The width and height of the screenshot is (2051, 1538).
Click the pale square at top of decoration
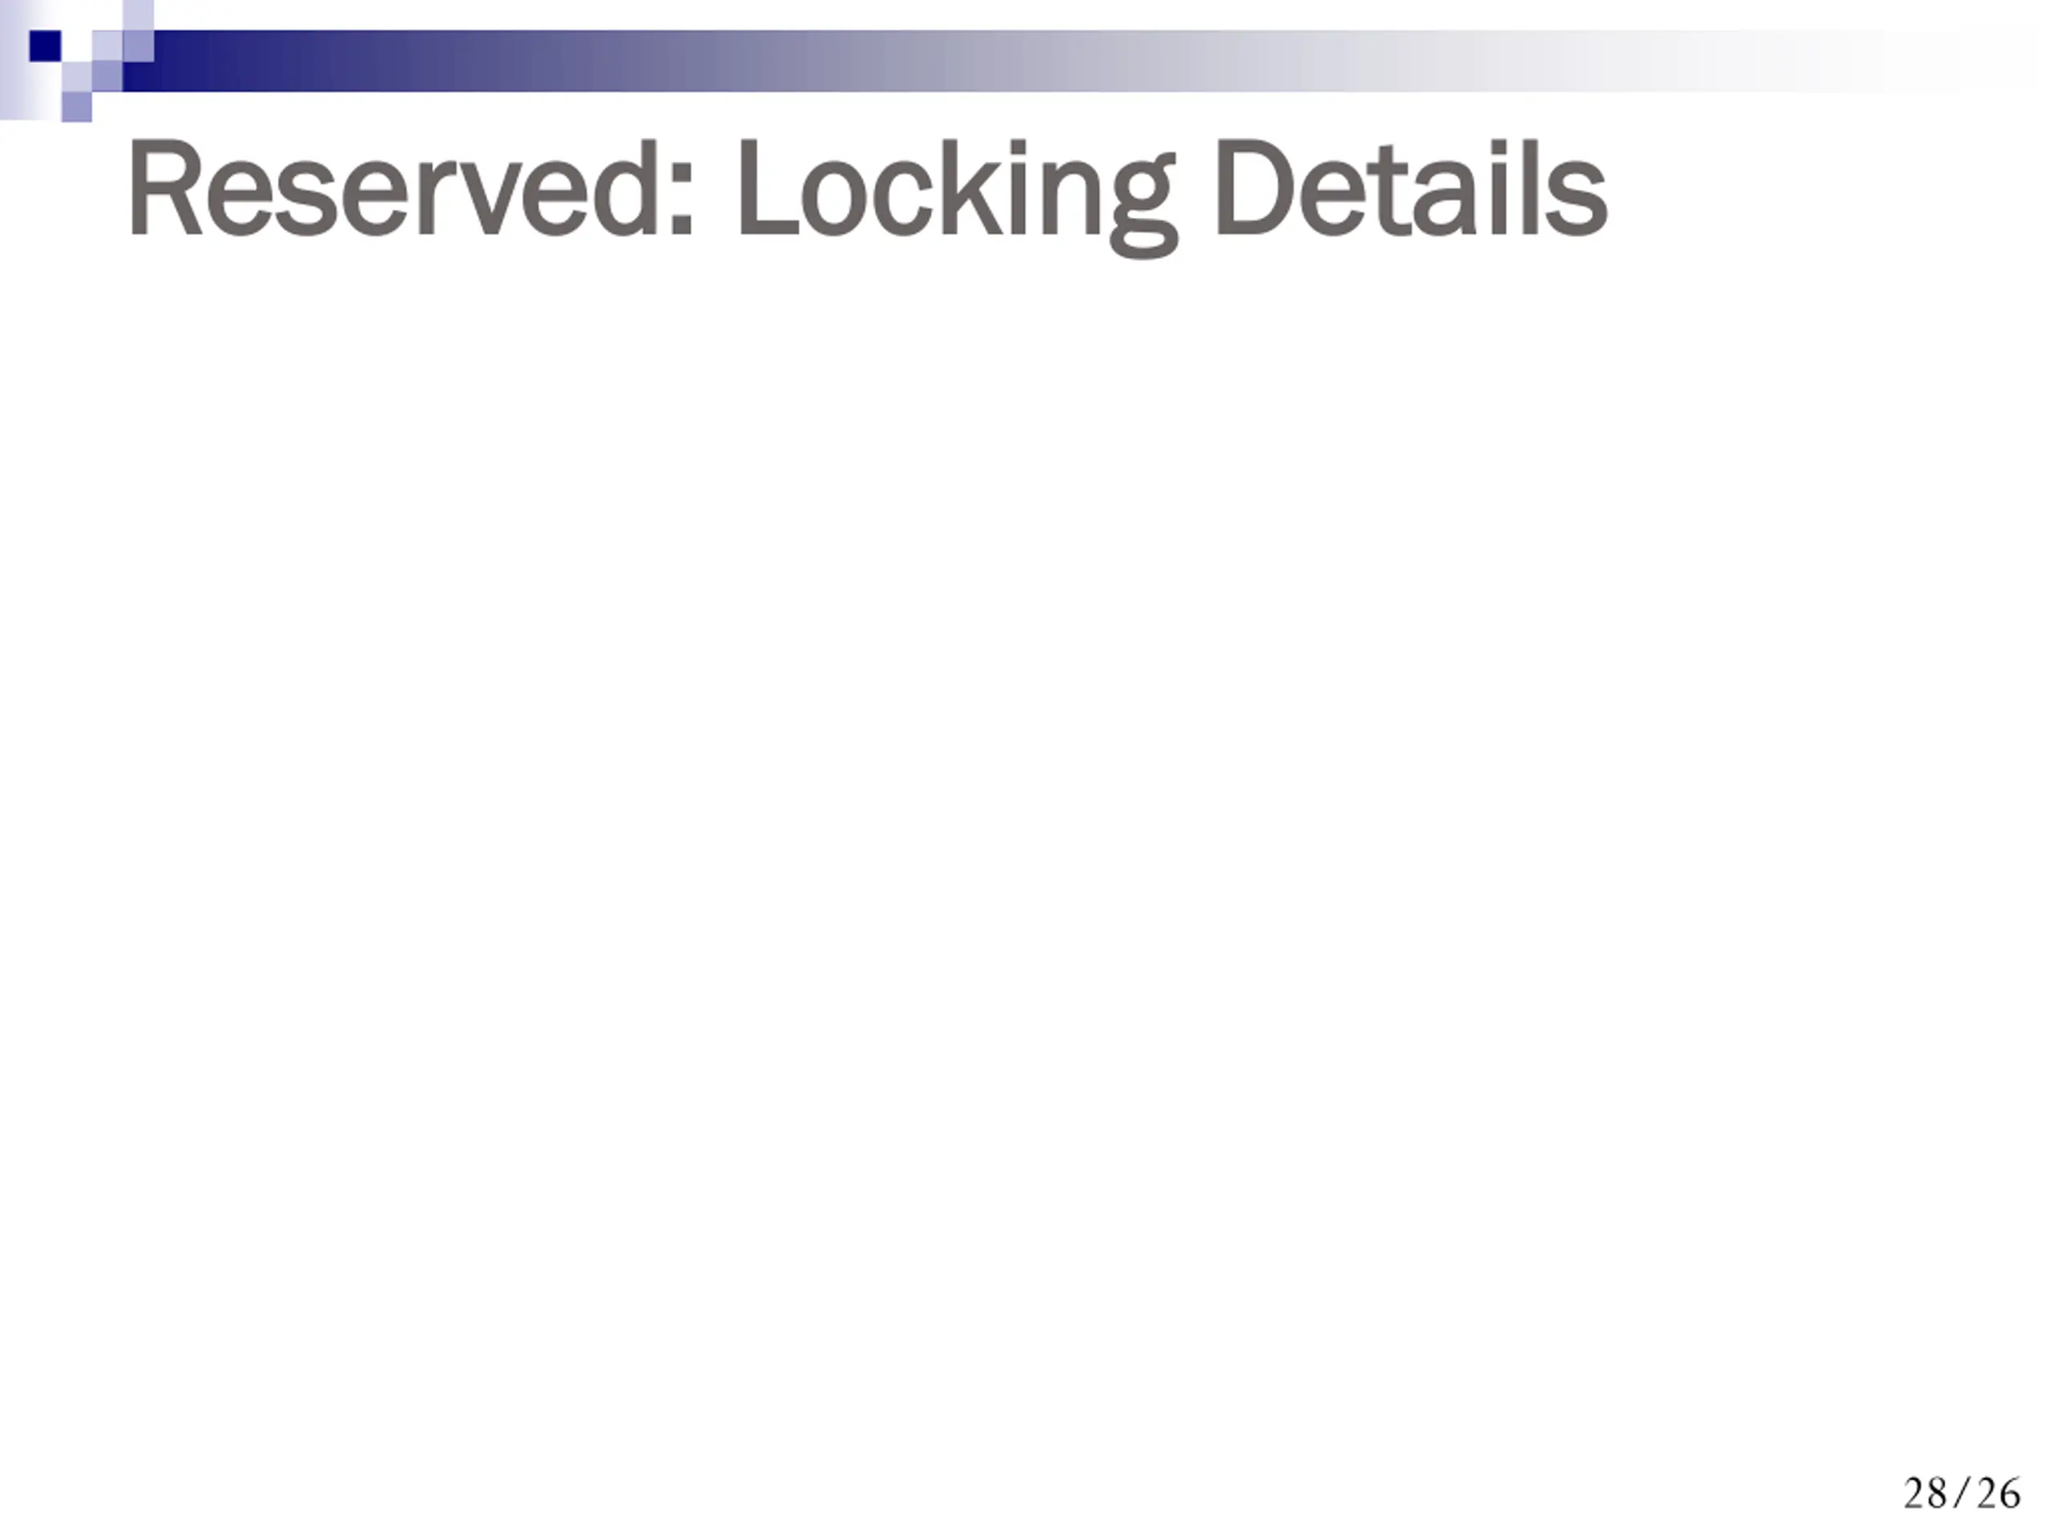pos(138,15)
